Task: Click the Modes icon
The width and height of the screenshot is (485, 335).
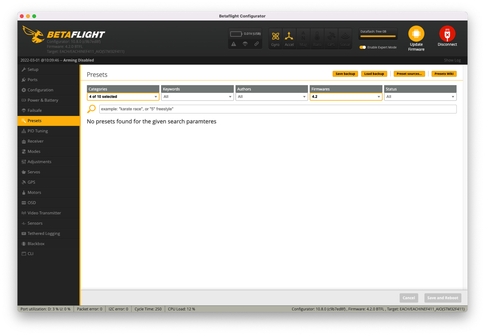Action: 23,152
